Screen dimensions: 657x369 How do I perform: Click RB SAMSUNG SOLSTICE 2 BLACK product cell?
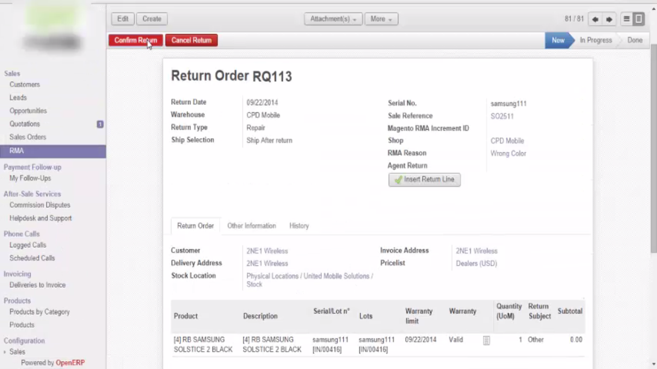[x=203, y=344]
